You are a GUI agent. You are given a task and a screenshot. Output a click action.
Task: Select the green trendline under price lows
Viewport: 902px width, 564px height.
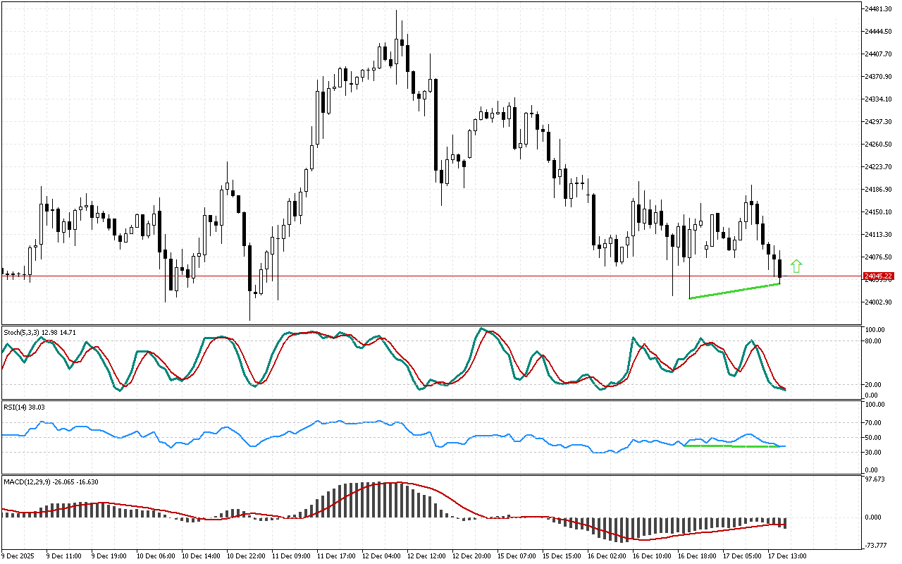734,291
